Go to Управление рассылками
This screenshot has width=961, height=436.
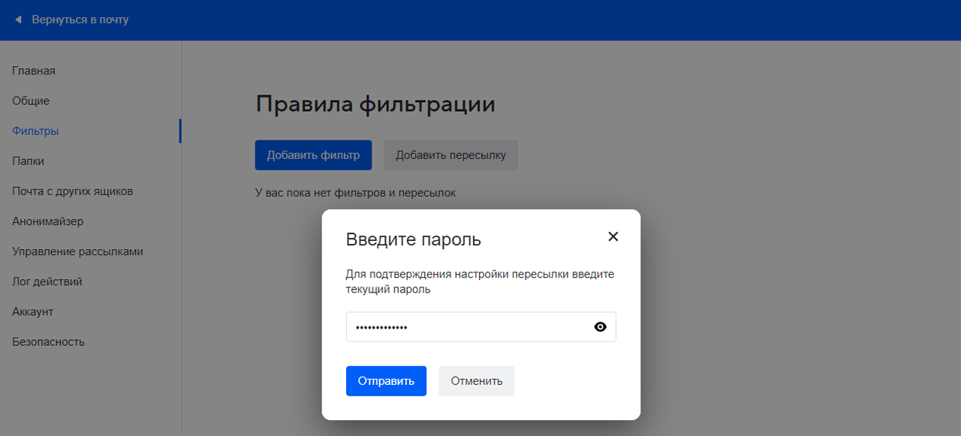point(77,251)
